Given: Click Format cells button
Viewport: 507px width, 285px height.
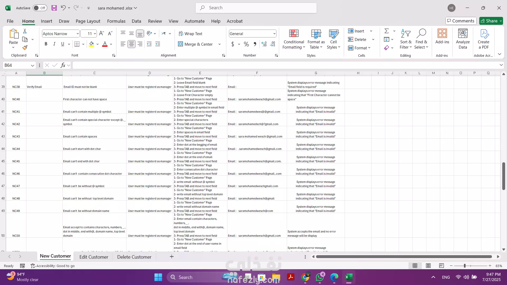Looking at the screenshot, I should [x=359, y=48].
